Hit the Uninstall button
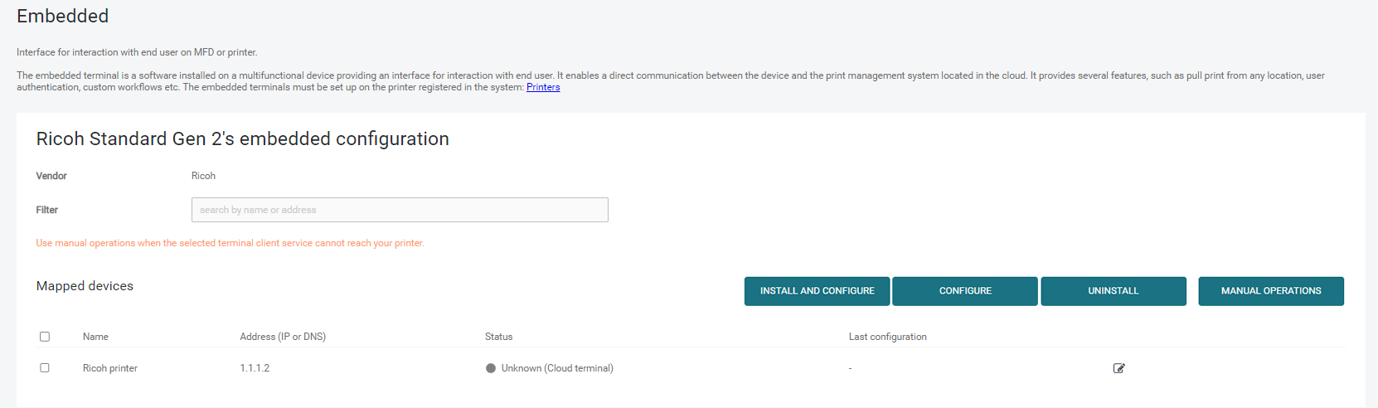The image size is (1378, 408). (1113, 291)
